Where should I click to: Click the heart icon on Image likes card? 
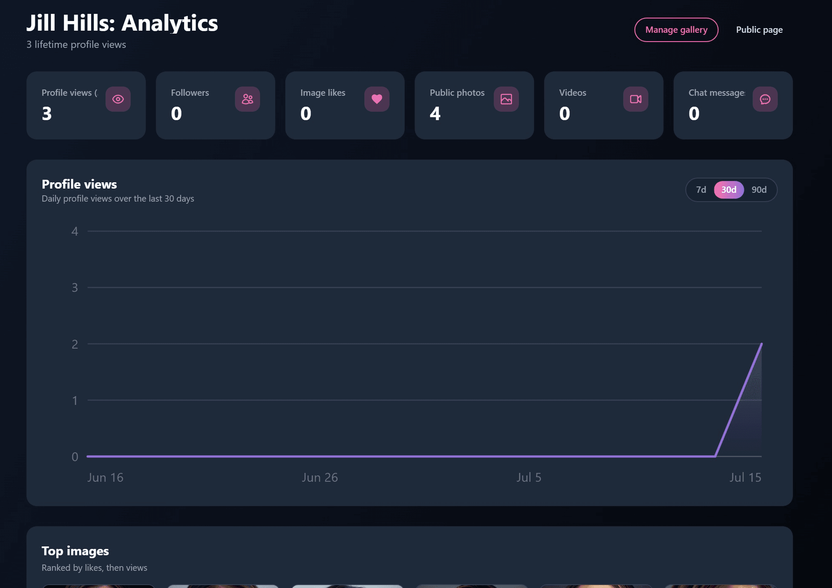click(x=377, y=99)
